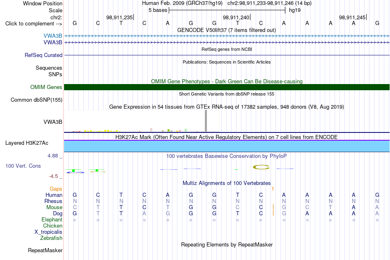
Task: Click 'Multiz Alignments of 100 Vertebrates' title
Action: [227, 183]
